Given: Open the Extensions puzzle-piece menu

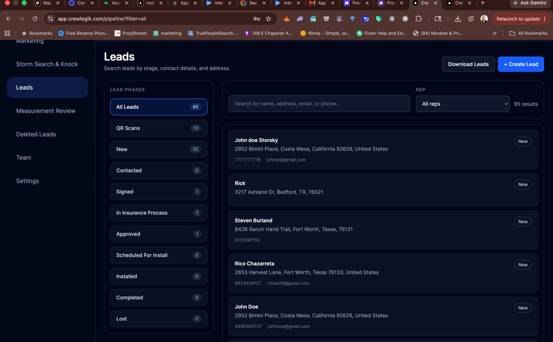Looking at the screenshot, I should (x=418, y=19).
